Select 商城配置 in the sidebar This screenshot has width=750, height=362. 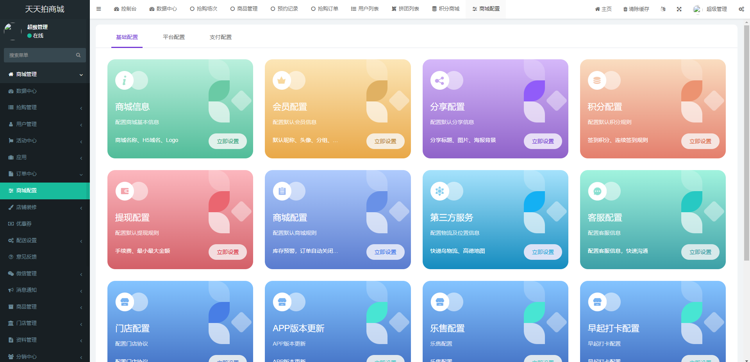pyautogui.click(x=45, y=190)
